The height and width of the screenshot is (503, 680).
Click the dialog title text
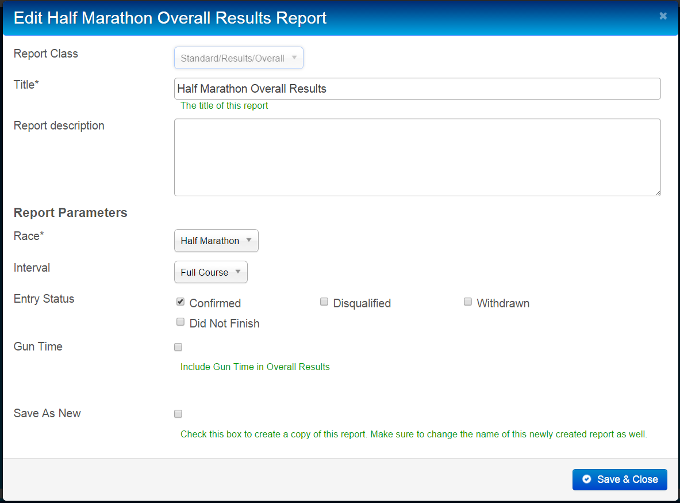click(x=170, y=18)
